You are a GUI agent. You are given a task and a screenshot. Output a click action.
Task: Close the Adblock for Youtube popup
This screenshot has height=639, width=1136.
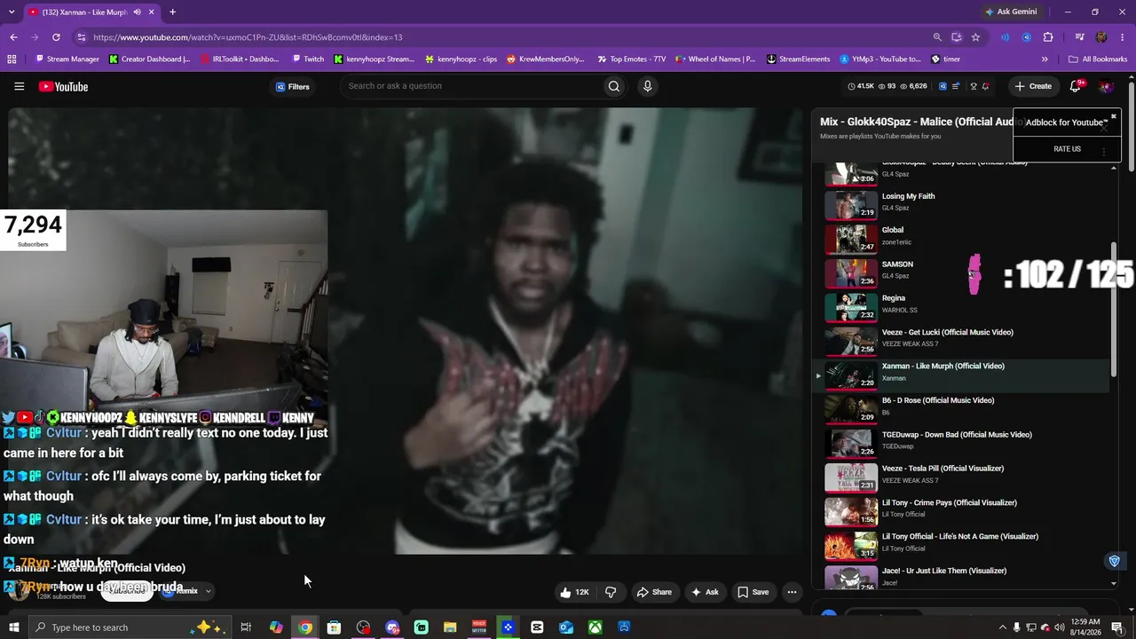point(1113,116)
